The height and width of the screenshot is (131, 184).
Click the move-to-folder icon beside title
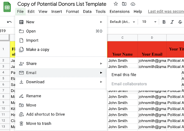[x=124, y=4]
